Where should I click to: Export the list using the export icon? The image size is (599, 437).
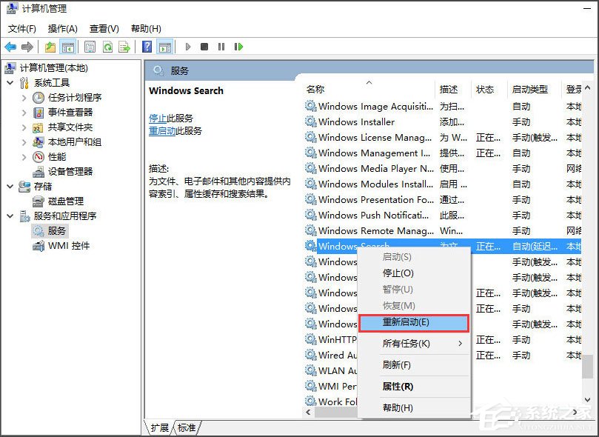click(x=124, y=47)
